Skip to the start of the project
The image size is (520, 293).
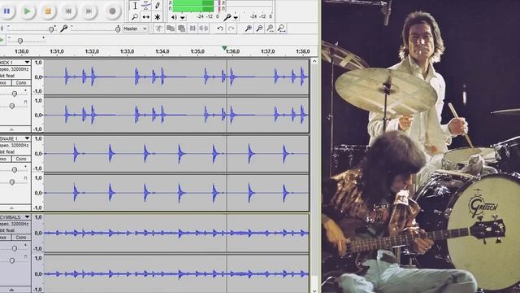coord(68,11)
